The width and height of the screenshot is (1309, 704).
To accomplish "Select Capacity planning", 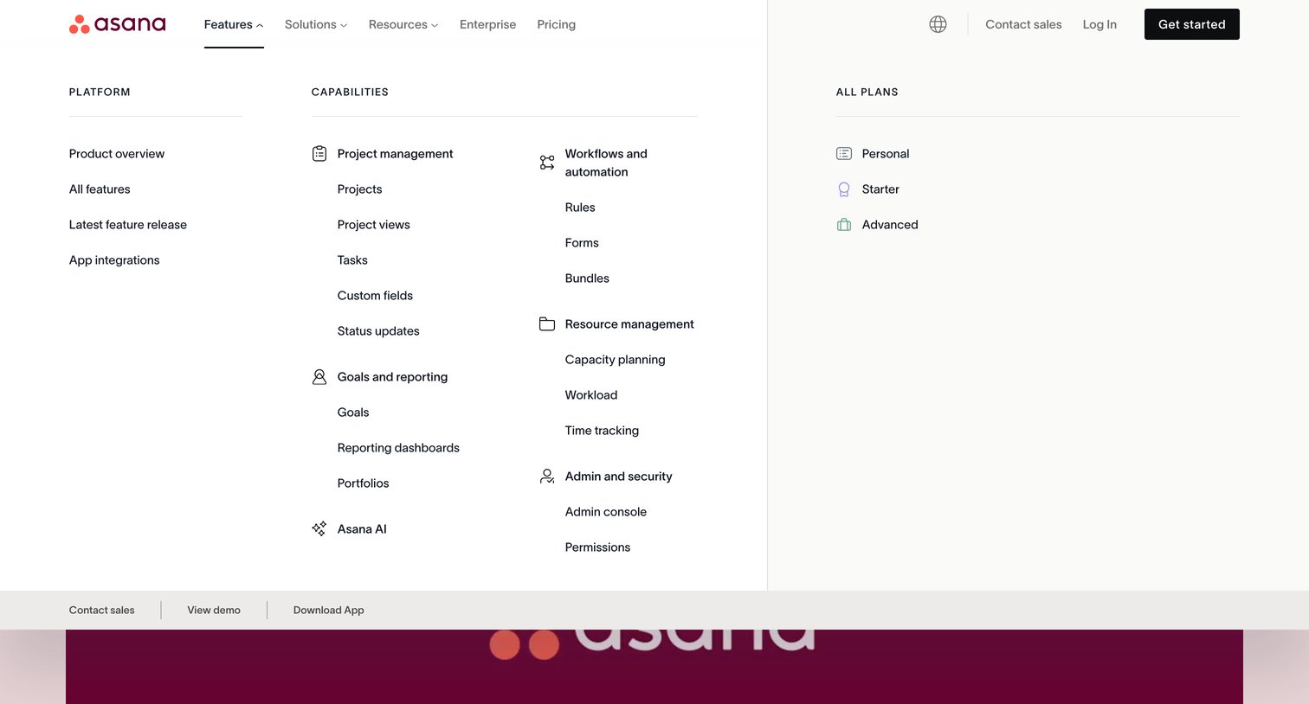I will click(x=615, y=360).
